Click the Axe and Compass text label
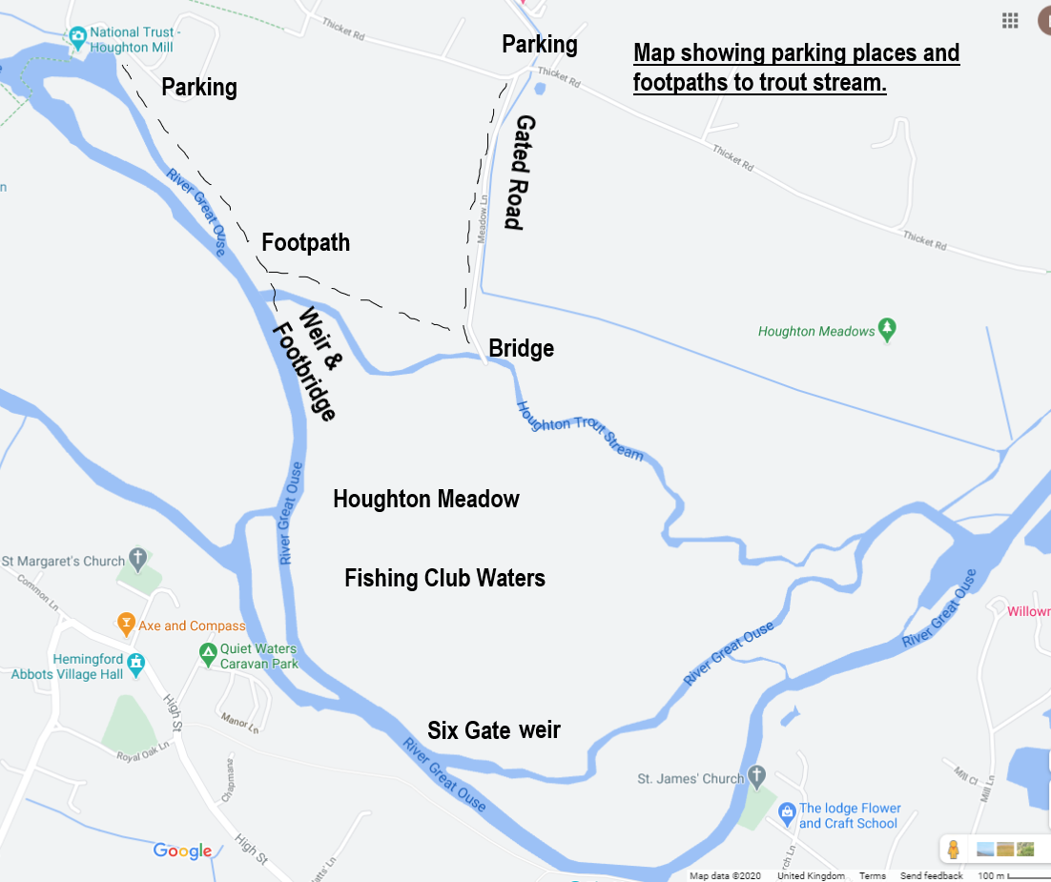The width and height of the screenshot is (1051, 882). pyautogui.click(x=192, y=626)
